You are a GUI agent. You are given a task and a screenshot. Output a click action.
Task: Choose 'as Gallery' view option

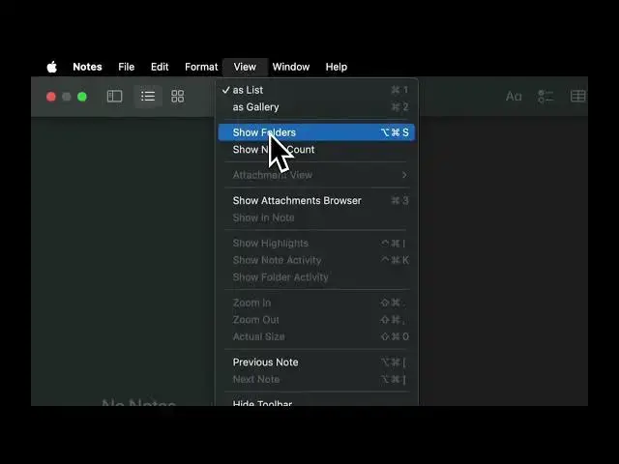point(316,107)
